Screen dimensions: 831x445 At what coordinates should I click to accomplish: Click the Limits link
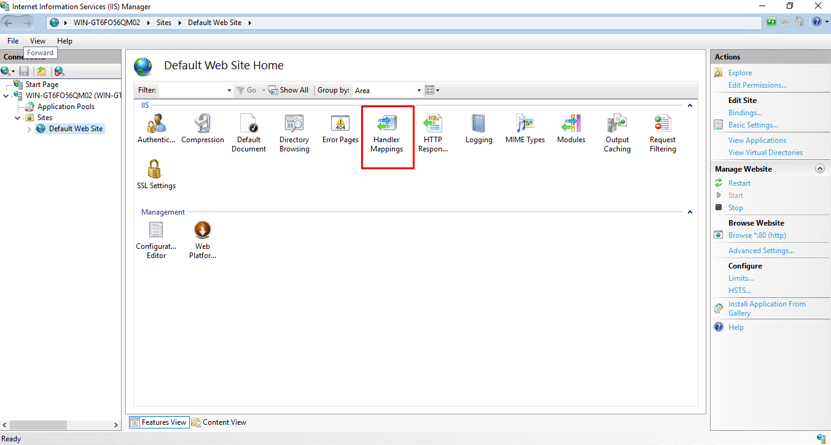coord(741,278)
